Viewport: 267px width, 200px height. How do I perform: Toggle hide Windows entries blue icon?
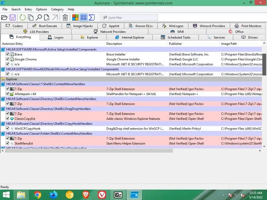point(83,17)
